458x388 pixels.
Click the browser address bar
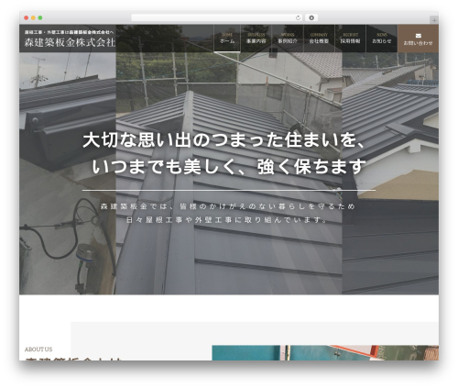click(217, 17)
